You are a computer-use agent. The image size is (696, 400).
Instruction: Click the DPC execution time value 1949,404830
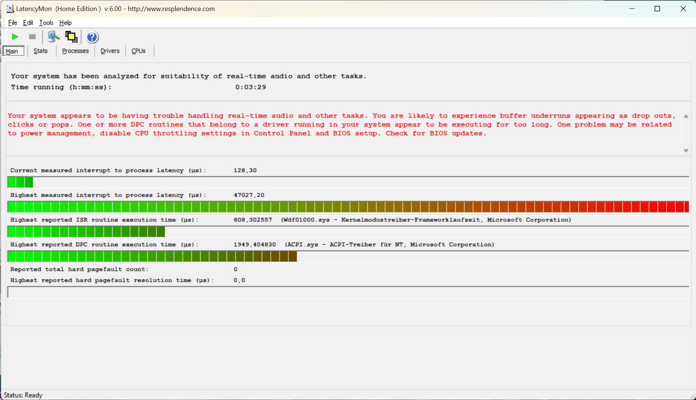[255, 244]
